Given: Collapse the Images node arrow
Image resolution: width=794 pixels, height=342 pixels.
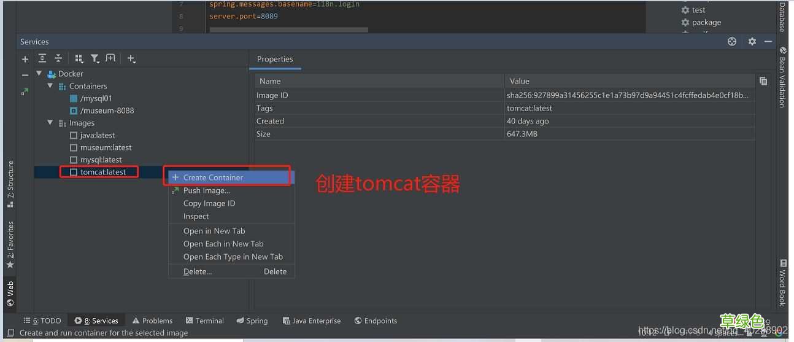Looking at the screenshot, I should (x=51, y=123).
